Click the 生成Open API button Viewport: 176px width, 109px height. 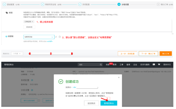click(x=48, y=101)
